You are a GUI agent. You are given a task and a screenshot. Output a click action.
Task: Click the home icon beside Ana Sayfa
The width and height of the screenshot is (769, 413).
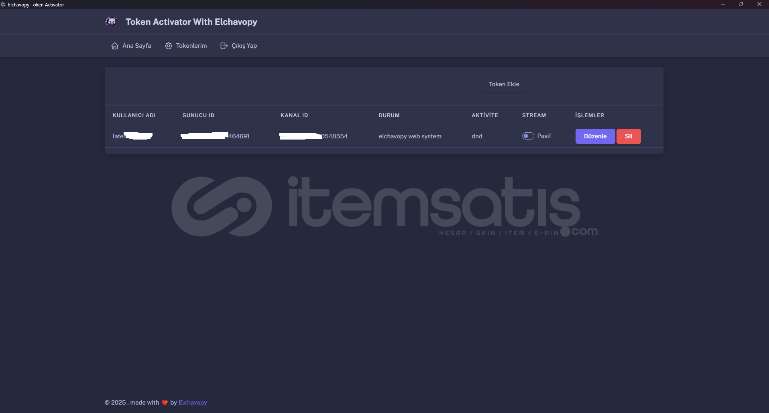[115, 46]
